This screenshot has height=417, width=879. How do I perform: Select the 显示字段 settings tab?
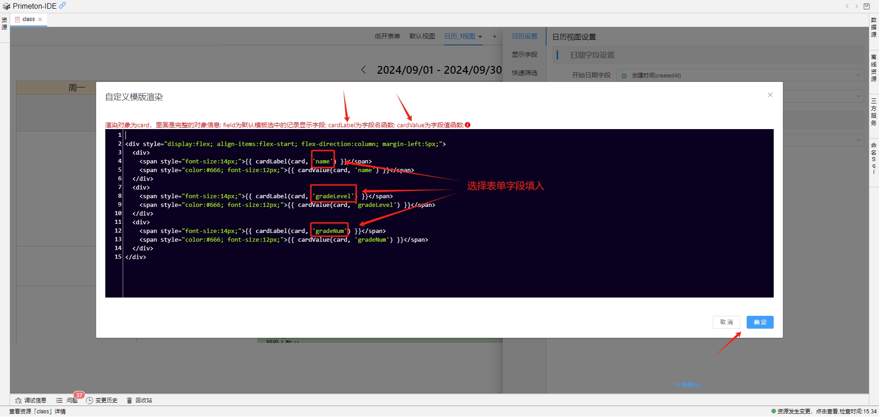coord(524,55)
